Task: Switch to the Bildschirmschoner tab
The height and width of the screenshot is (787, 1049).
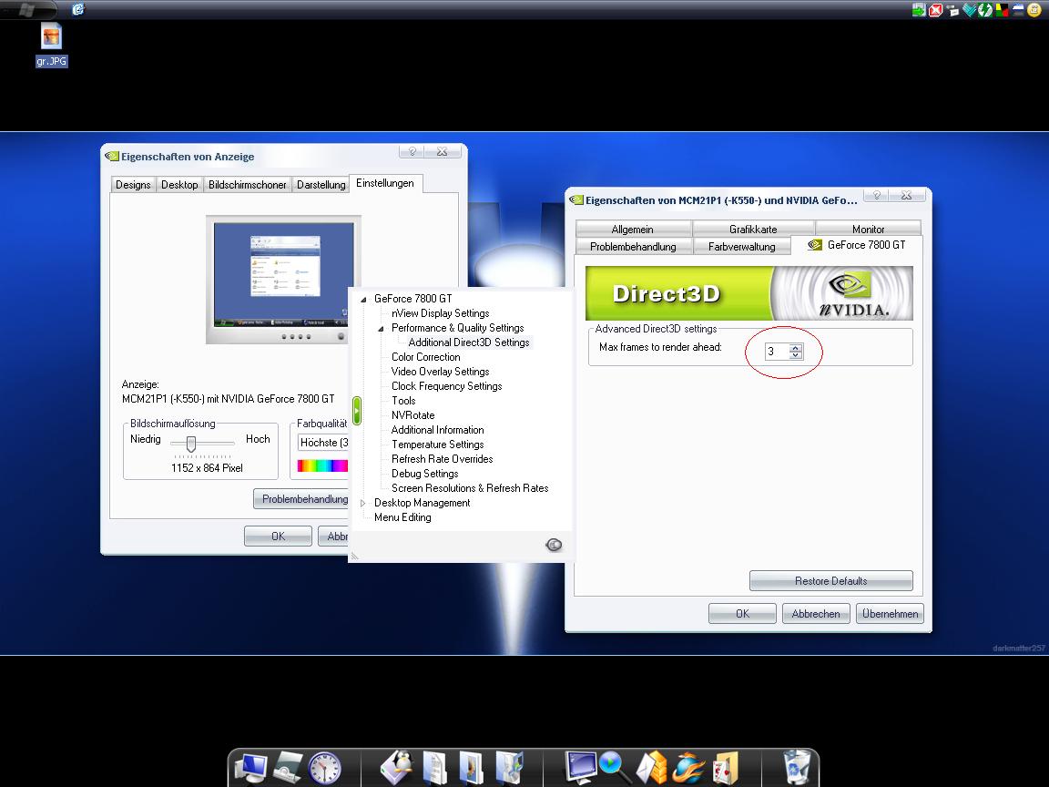Action: click(248, 185)
